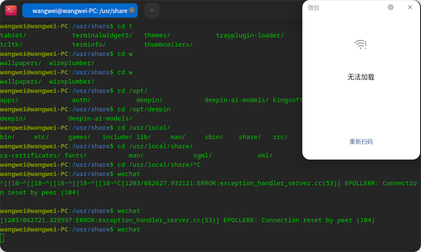Click the tabset/ completion entry
This screenshot has height=252, width=421.
pyautogui.click(x=13, y=35)
